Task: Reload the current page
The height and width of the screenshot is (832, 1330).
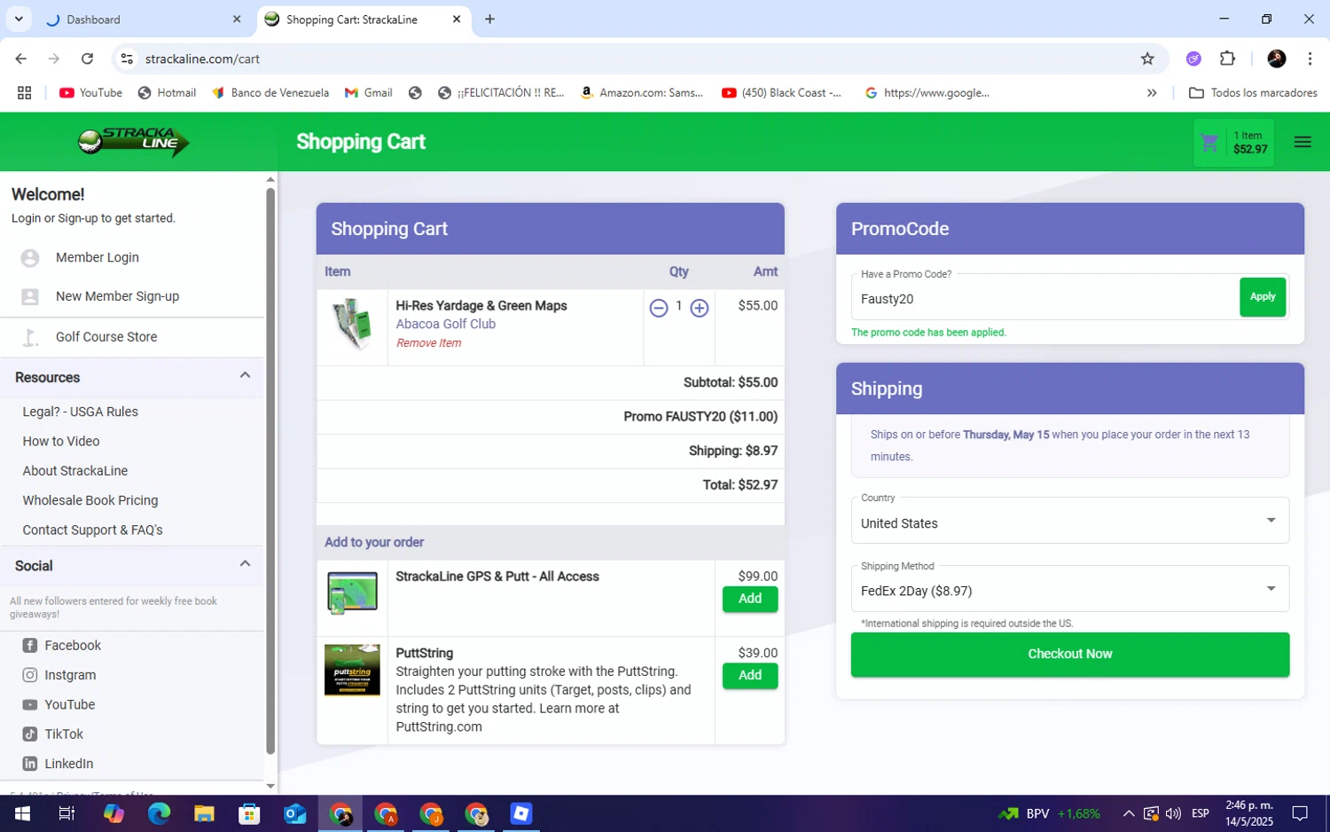Action: coord(87,59)
